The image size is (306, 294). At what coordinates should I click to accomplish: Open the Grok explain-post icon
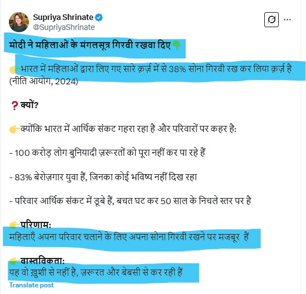(x=272, y=19)
